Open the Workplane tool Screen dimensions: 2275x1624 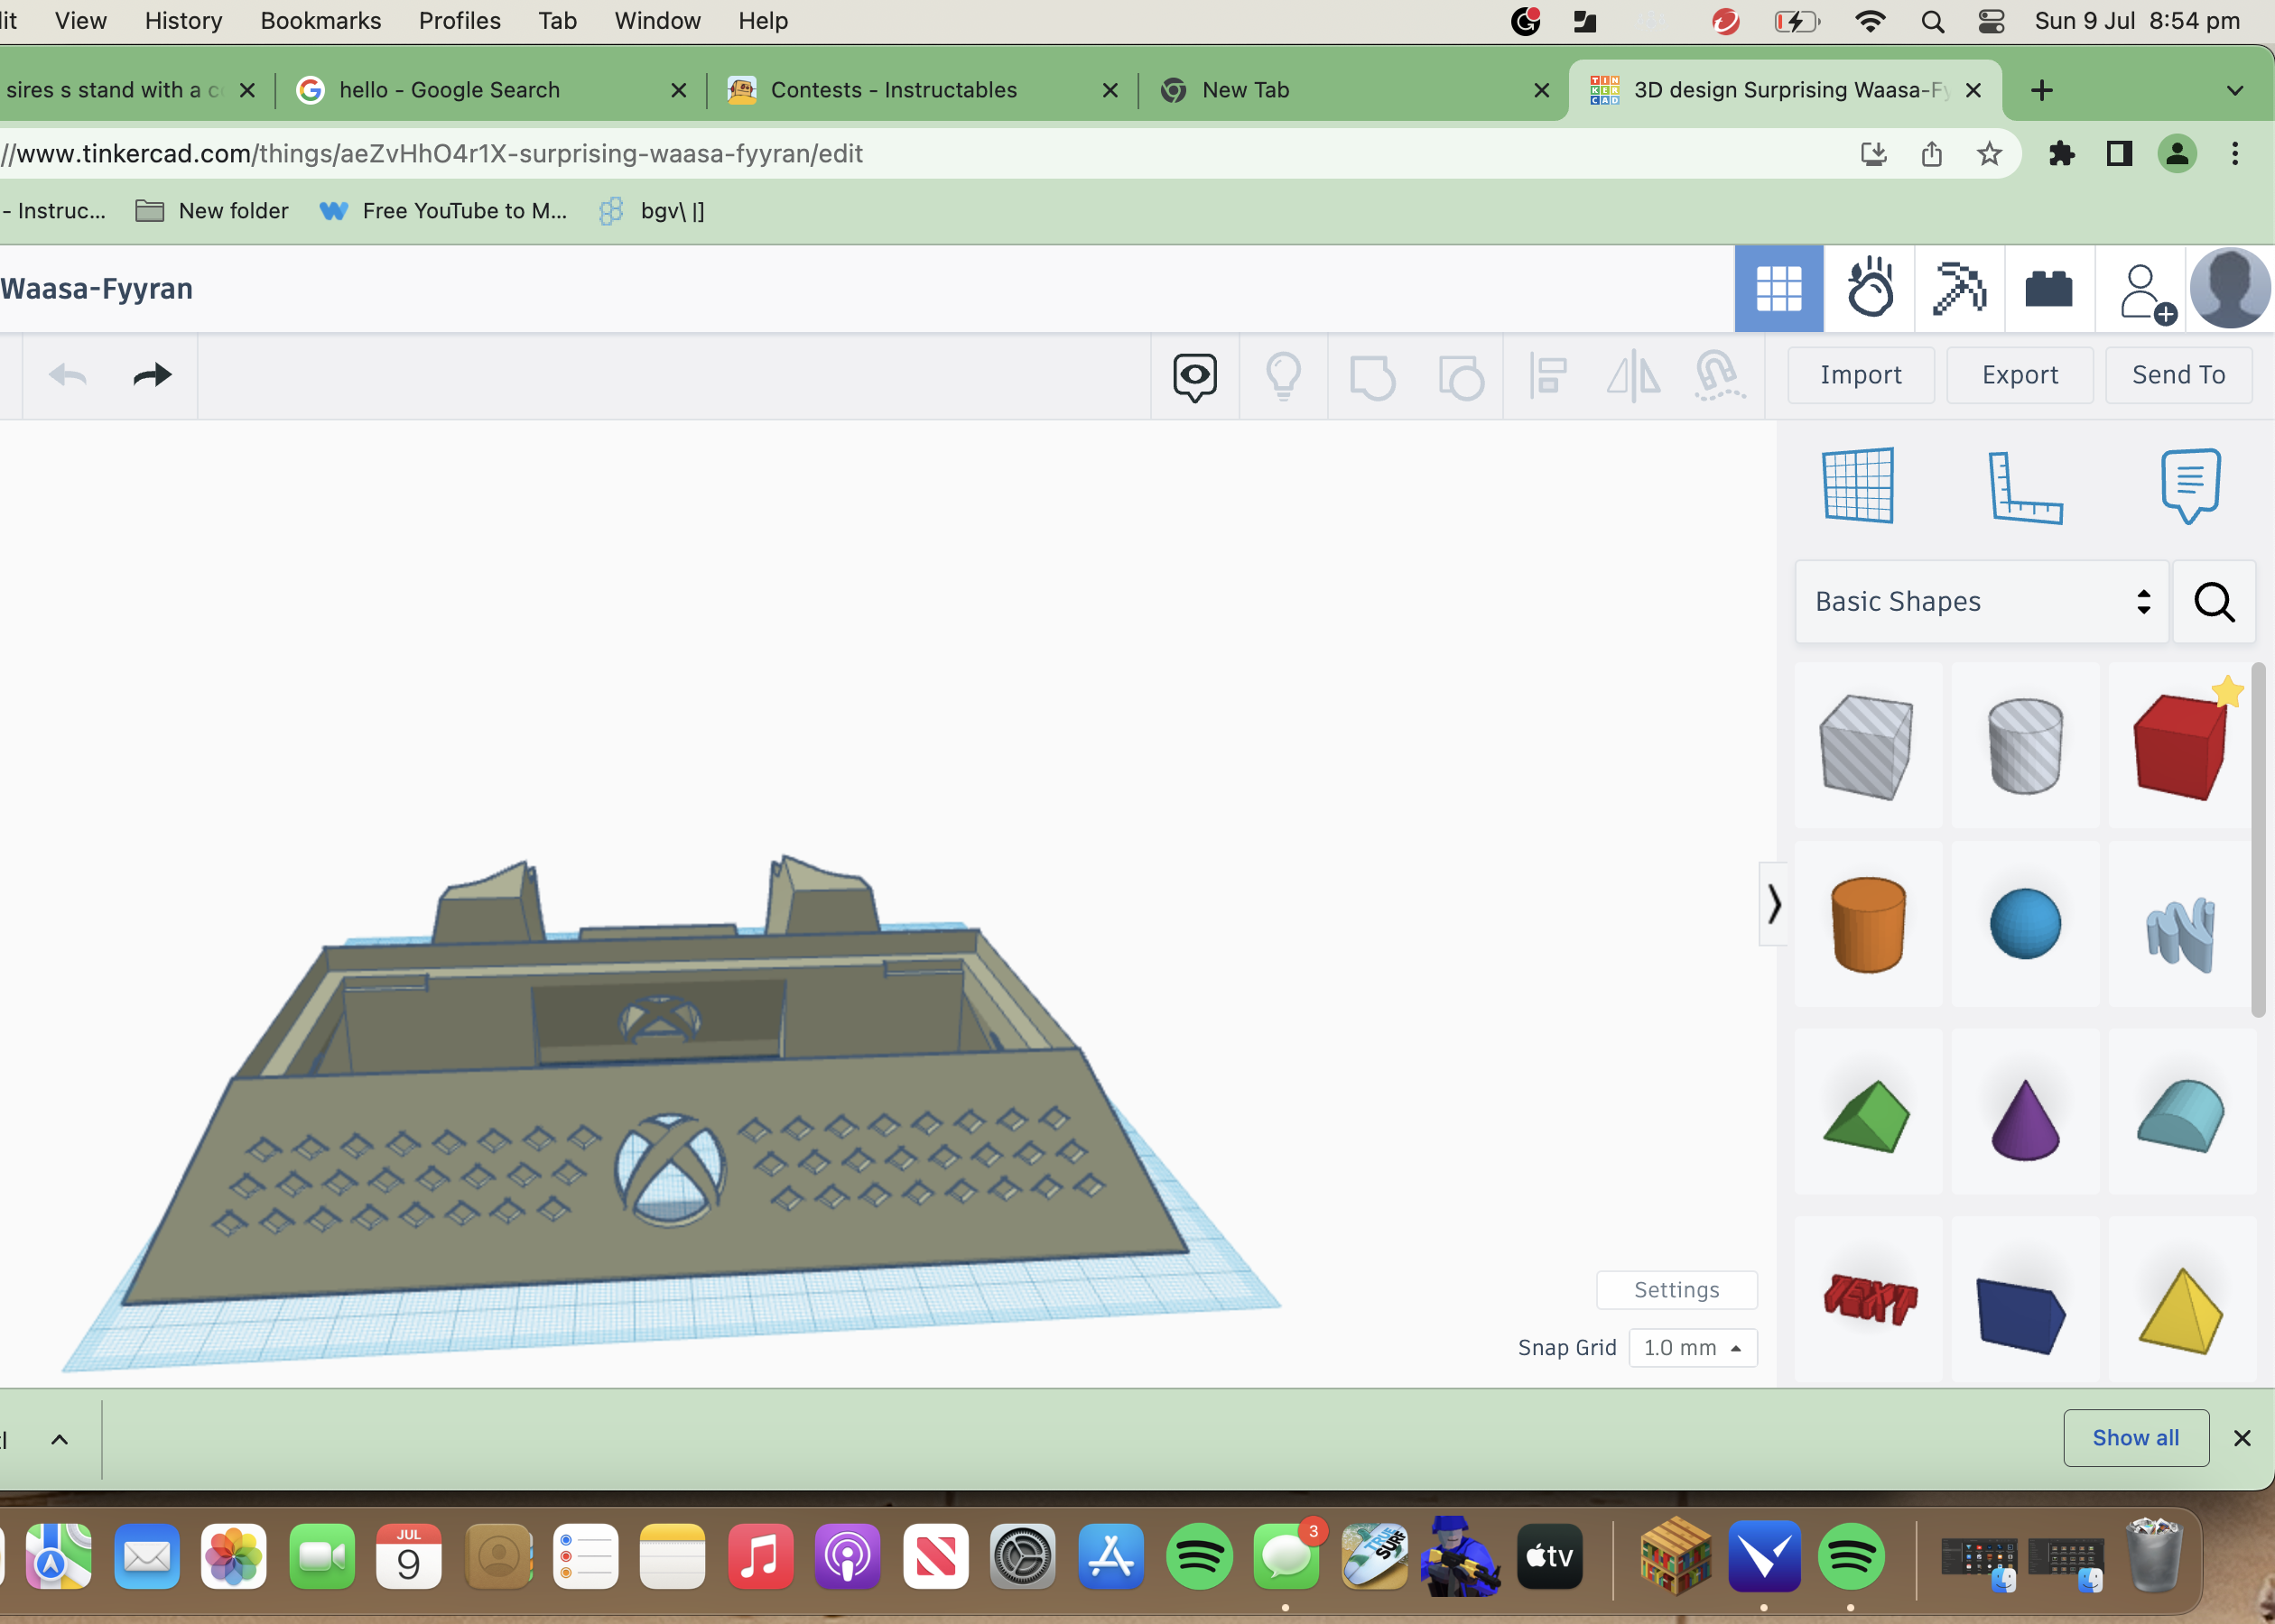click(1858, 485)
